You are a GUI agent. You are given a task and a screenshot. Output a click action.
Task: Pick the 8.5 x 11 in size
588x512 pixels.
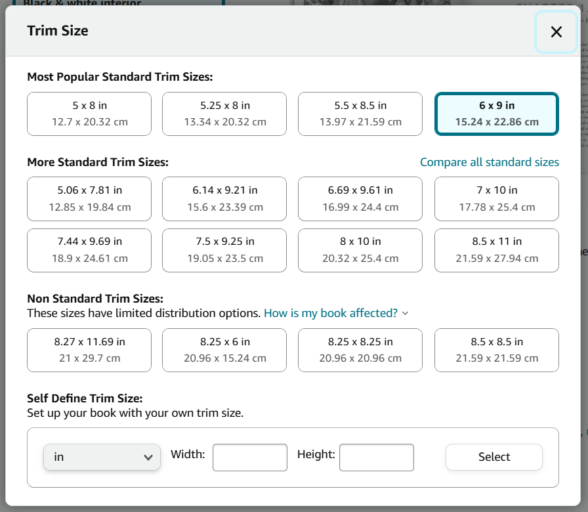[x=496, y=250]
